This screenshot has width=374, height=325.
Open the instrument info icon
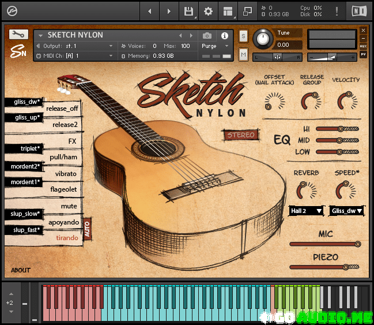[x=225, y=36]
